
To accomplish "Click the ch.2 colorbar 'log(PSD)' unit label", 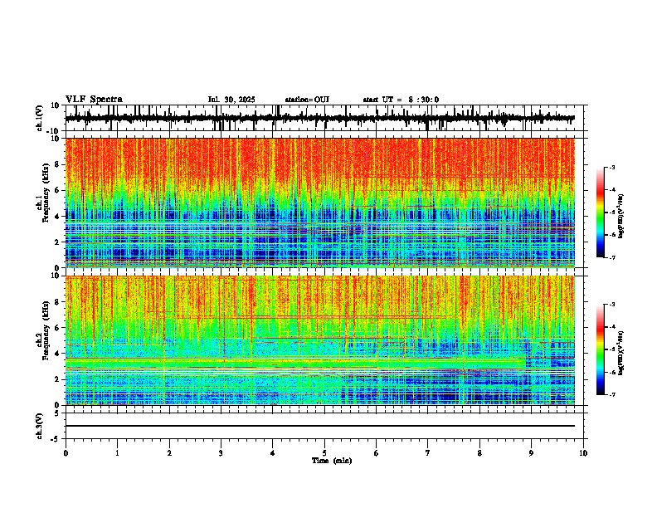I will tap(621, 353).
